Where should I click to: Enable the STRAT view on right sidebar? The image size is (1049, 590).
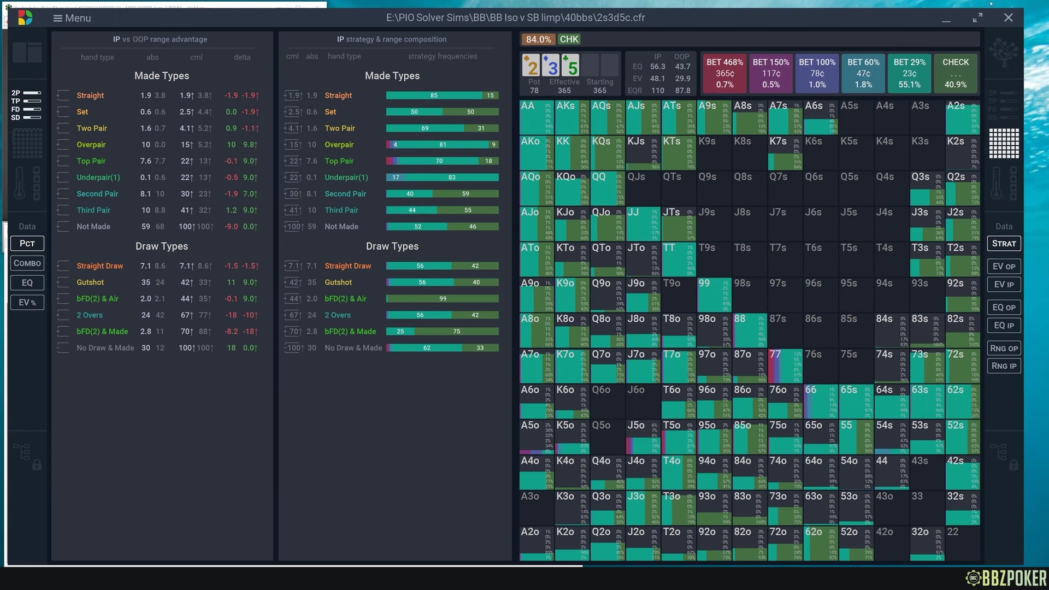coord(1004,244)
